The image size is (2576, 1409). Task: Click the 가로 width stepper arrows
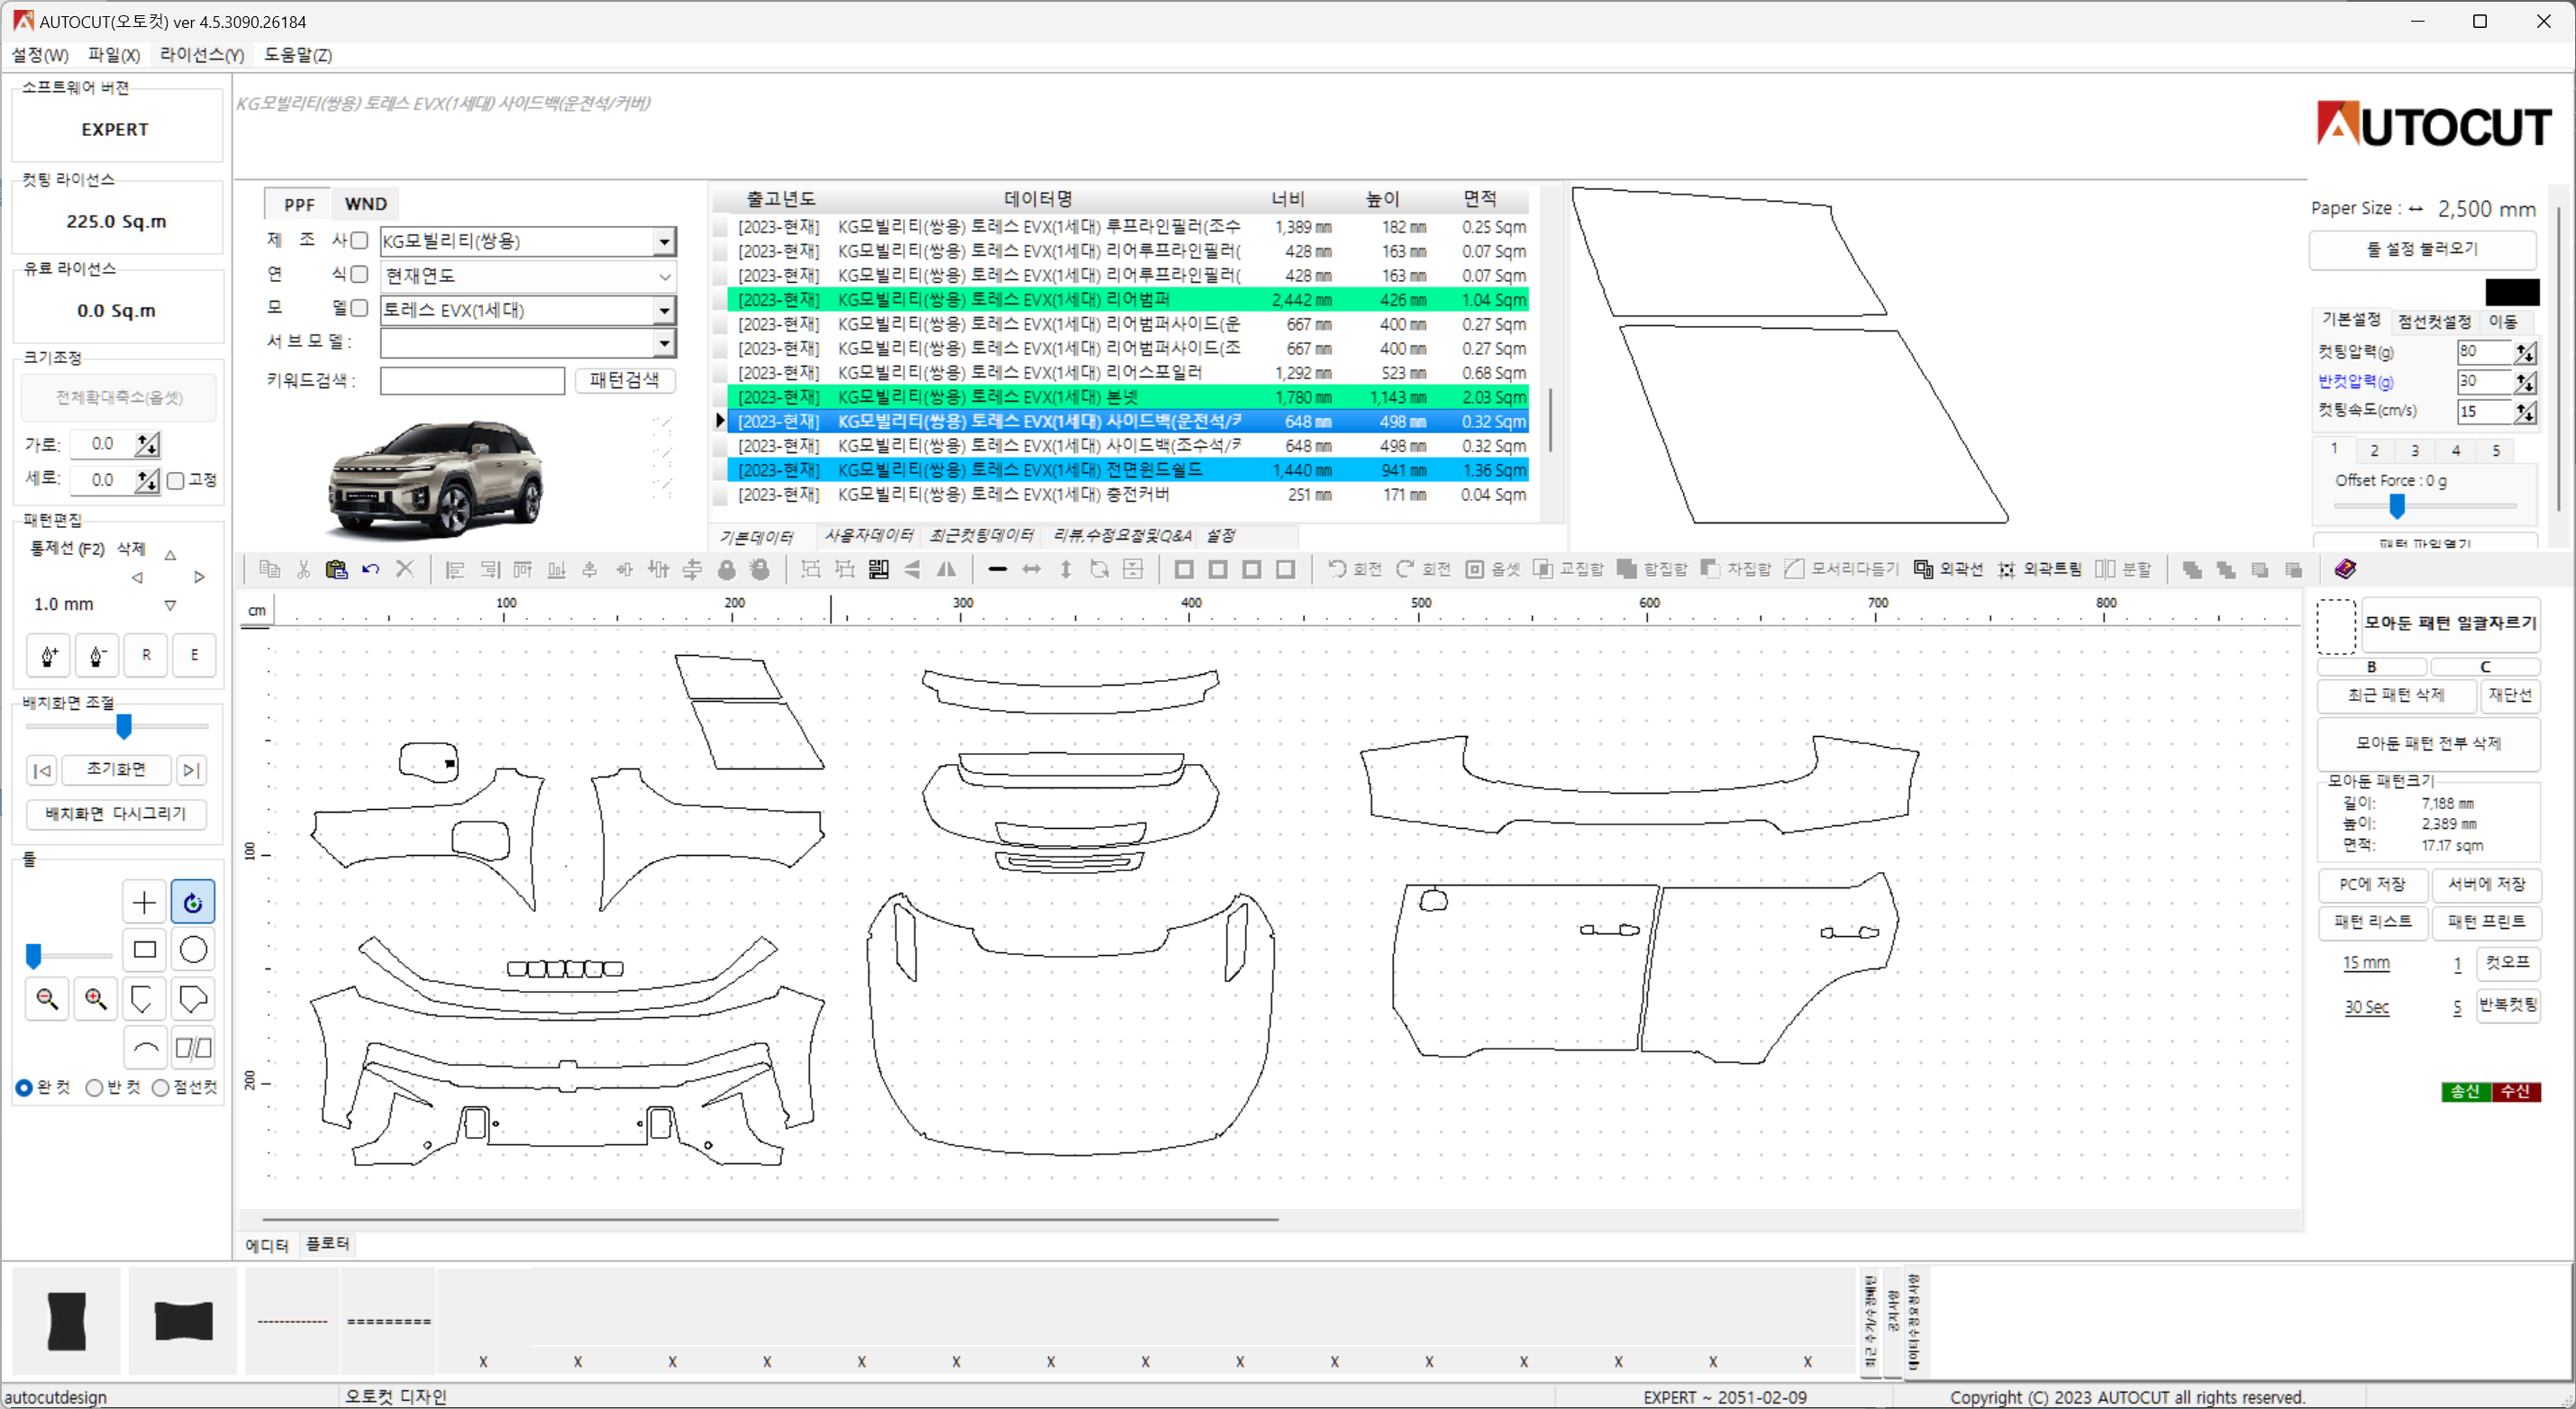click(148, 445)
